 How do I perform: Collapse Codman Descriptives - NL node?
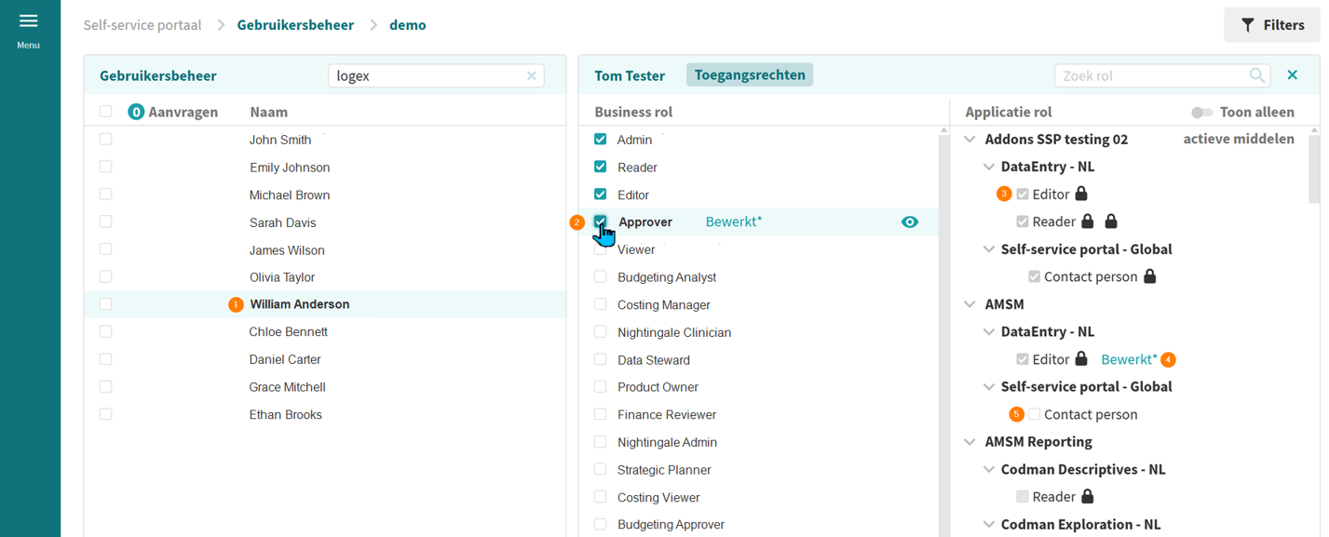[989, 470]
